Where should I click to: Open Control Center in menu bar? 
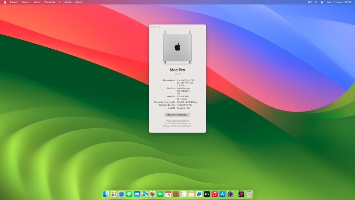point(322,2)
